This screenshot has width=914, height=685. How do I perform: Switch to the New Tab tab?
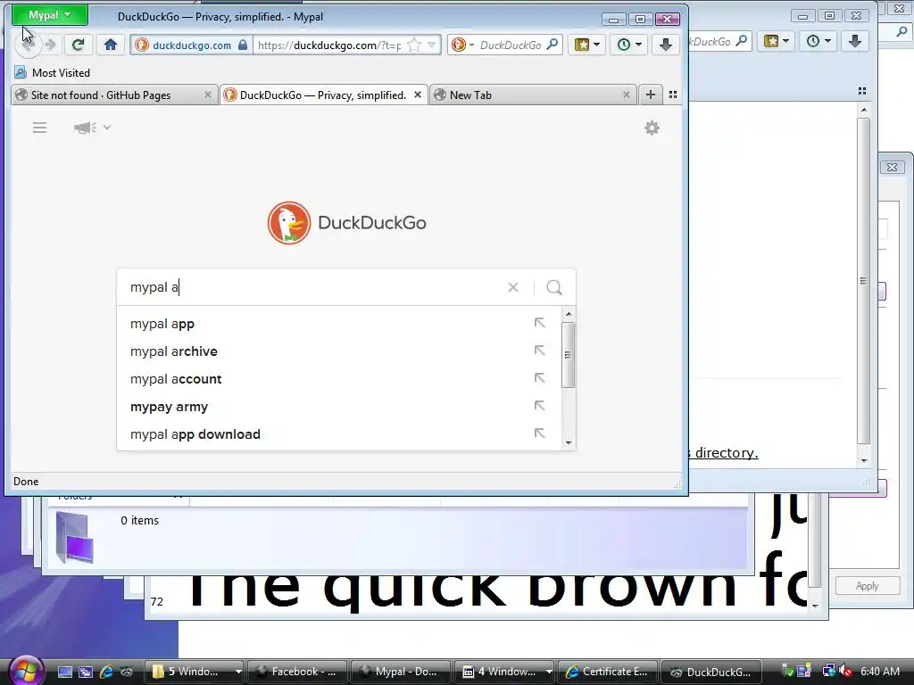click(533, 95)
